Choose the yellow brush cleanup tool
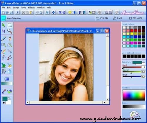 10,65
